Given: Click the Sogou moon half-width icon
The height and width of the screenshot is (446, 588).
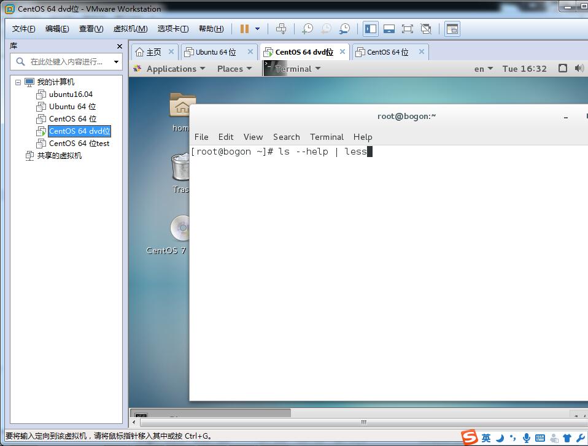Looking at the screenshot, I should (x=500, y=438).
